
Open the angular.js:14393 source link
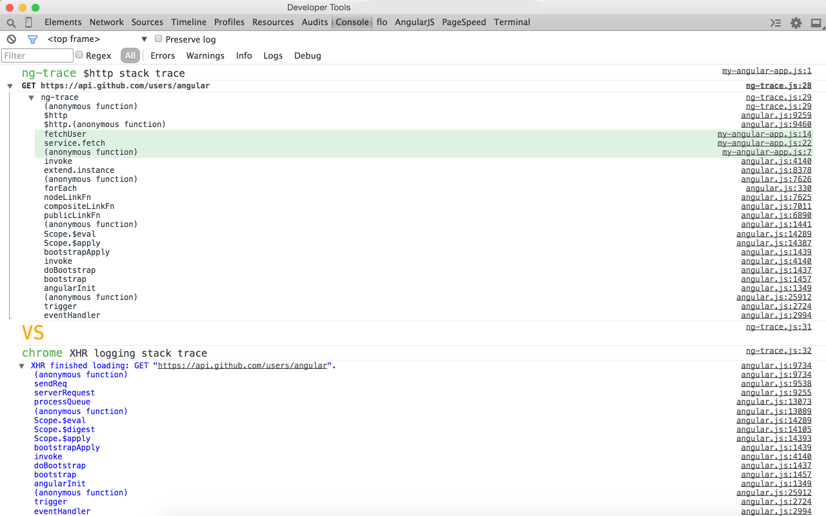774,439
